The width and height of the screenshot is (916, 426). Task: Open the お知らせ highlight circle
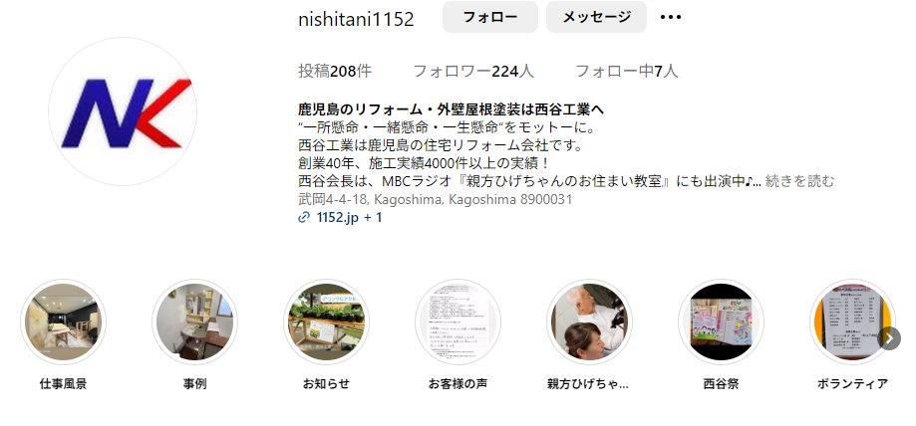[x=326, y=321]
